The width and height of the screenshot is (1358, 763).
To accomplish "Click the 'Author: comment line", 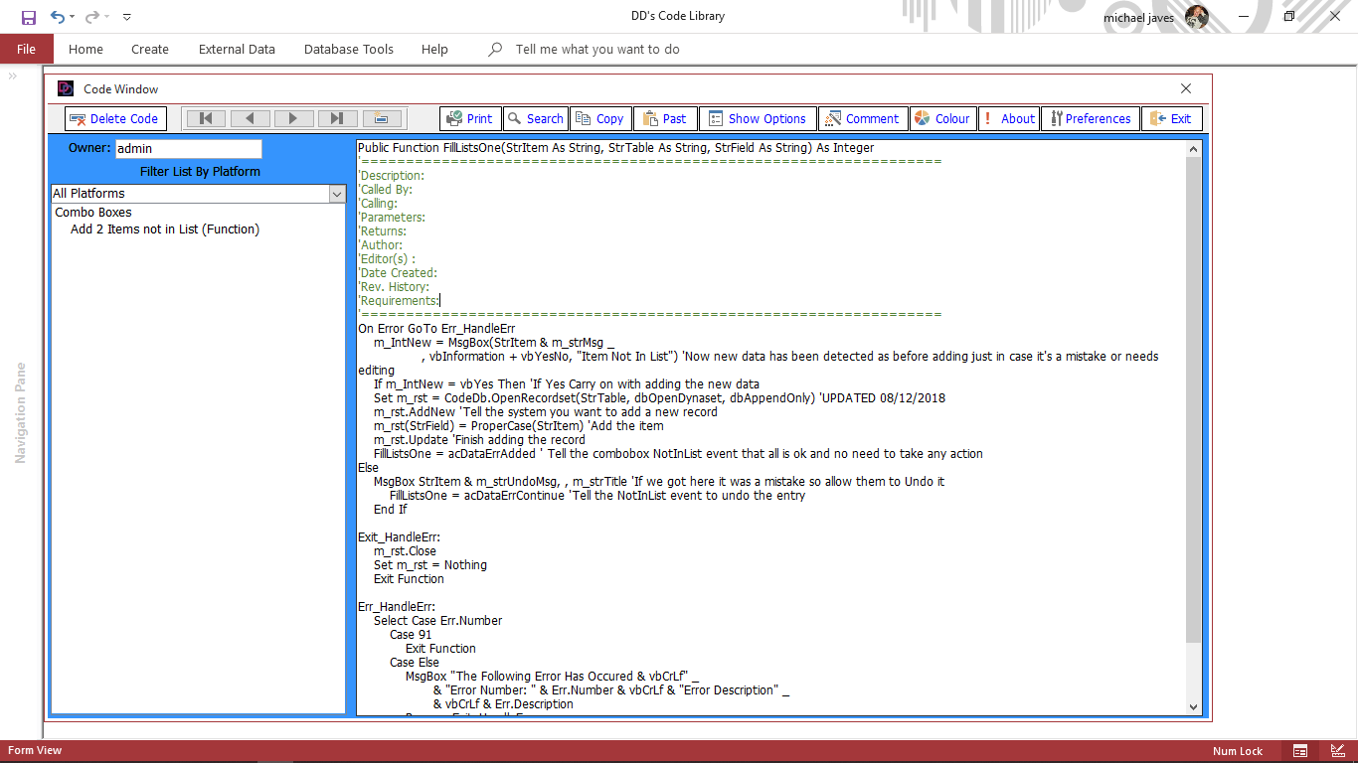I will pyautogui.click(x=381, y=245).
